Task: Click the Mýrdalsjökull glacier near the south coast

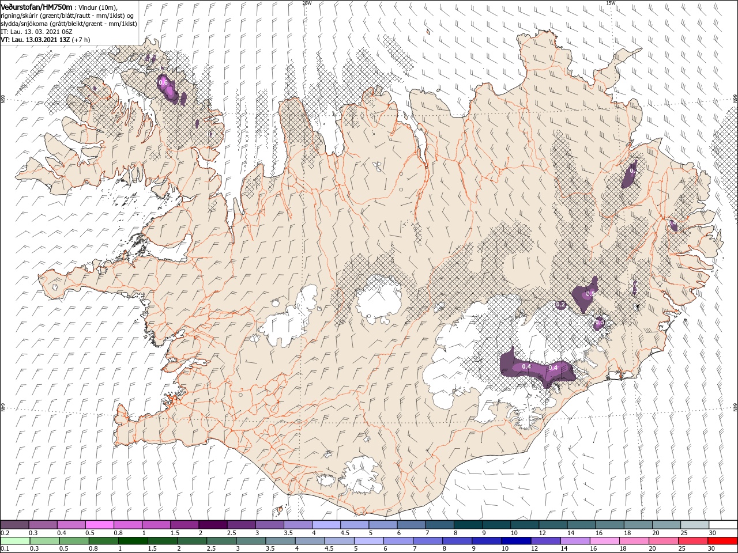Action: (362, 475)
